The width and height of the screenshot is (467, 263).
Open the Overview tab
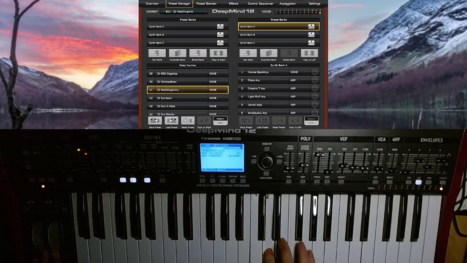click(152, 4)
